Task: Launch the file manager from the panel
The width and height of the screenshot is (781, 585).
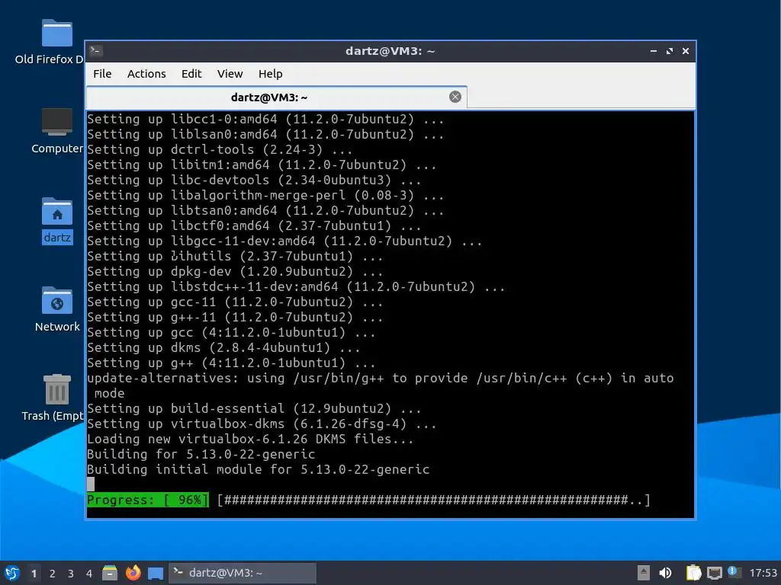Action: 110,573
